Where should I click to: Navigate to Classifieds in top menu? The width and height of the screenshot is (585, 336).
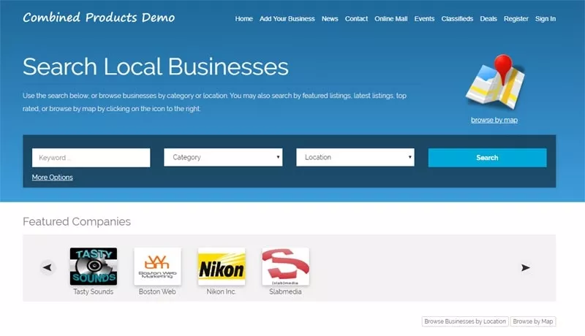tap(457, 18)
